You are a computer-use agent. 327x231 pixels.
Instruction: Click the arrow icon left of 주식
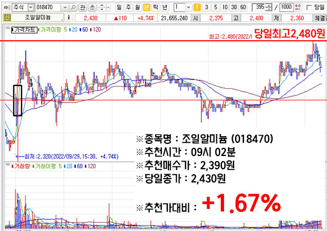7,8
